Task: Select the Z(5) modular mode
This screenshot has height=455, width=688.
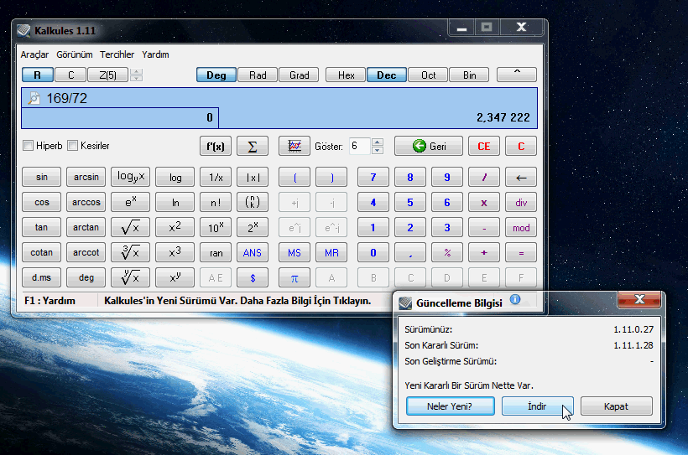Action: [108, 75]
